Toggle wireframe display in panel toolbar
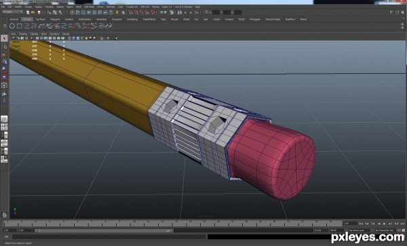The width and height of the screenshot is (407, 246). pos(69,38)
